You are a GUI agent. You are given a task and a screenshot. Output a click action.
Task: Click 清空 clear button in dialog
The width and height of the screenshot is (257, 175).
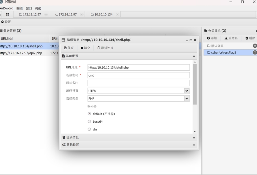coord(85,48)
